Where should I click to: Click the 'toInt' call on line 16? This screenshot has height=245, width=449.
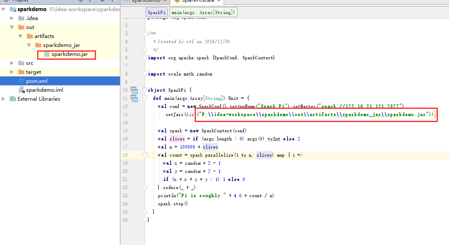[x=274, y=139]
